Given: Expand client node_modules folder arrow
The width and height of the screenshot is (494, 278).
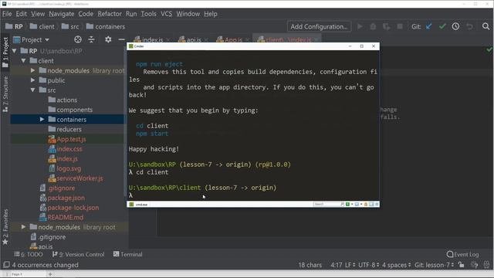Looking at the screenshot, I should click(x=32, y=70).
